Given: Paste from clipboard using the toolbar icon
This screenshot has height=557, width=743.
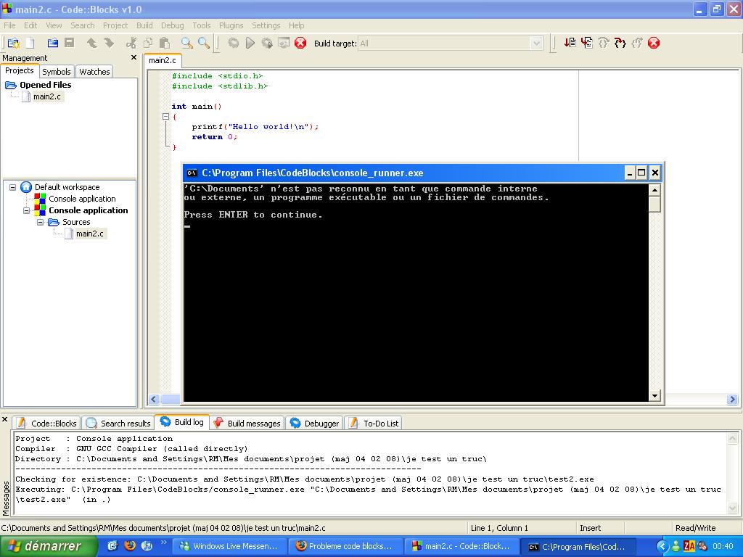Looking at the screenshot, I should (165, 43).
